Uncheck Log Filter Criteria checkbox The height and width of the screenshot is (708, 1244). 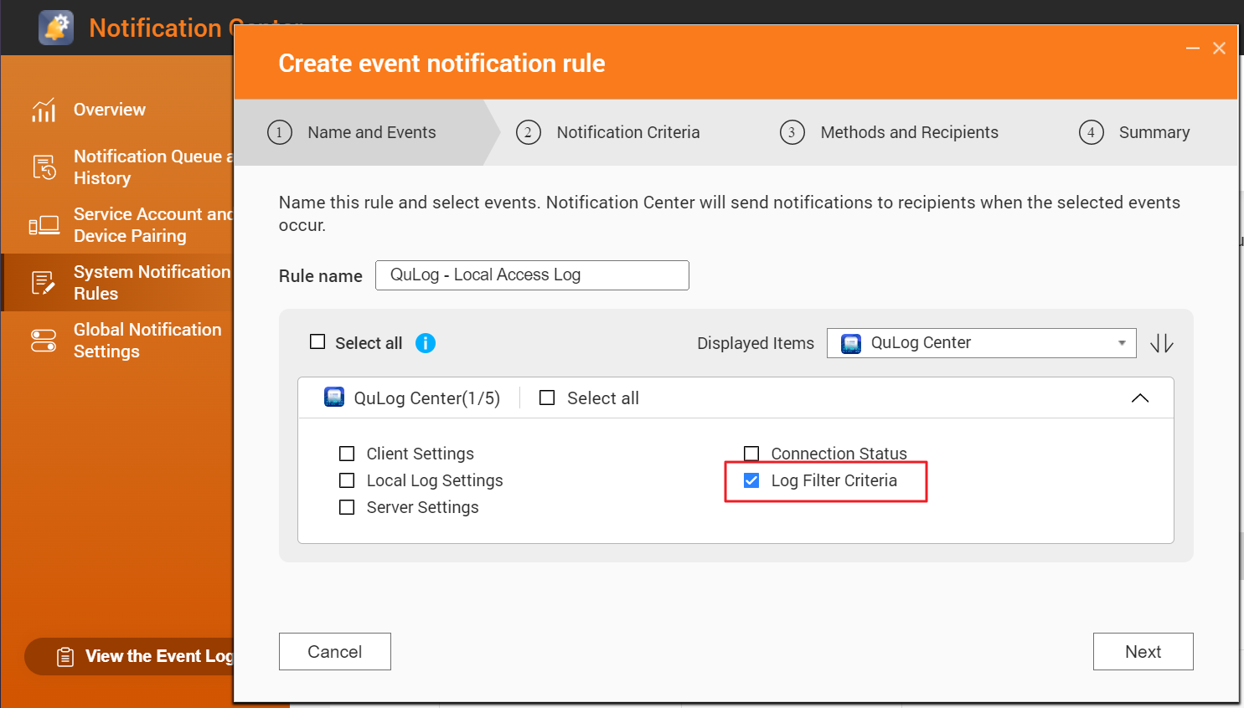(x=751, y=480)
